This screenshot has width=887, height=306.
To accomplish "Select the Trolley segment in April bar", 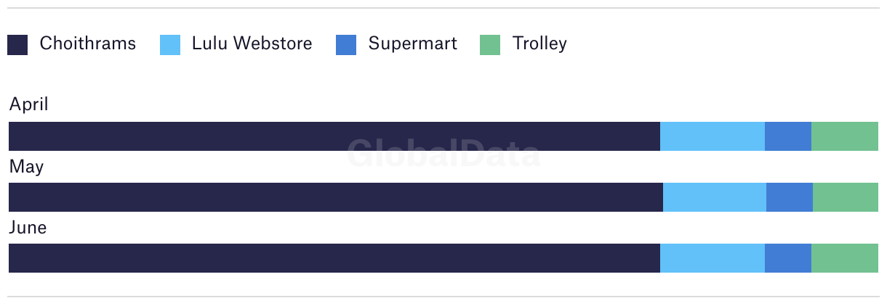I will (x=845, y=136).
